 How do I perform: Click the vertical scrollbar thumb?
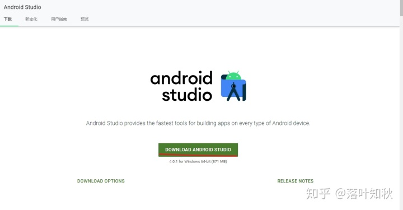[401, 8]
